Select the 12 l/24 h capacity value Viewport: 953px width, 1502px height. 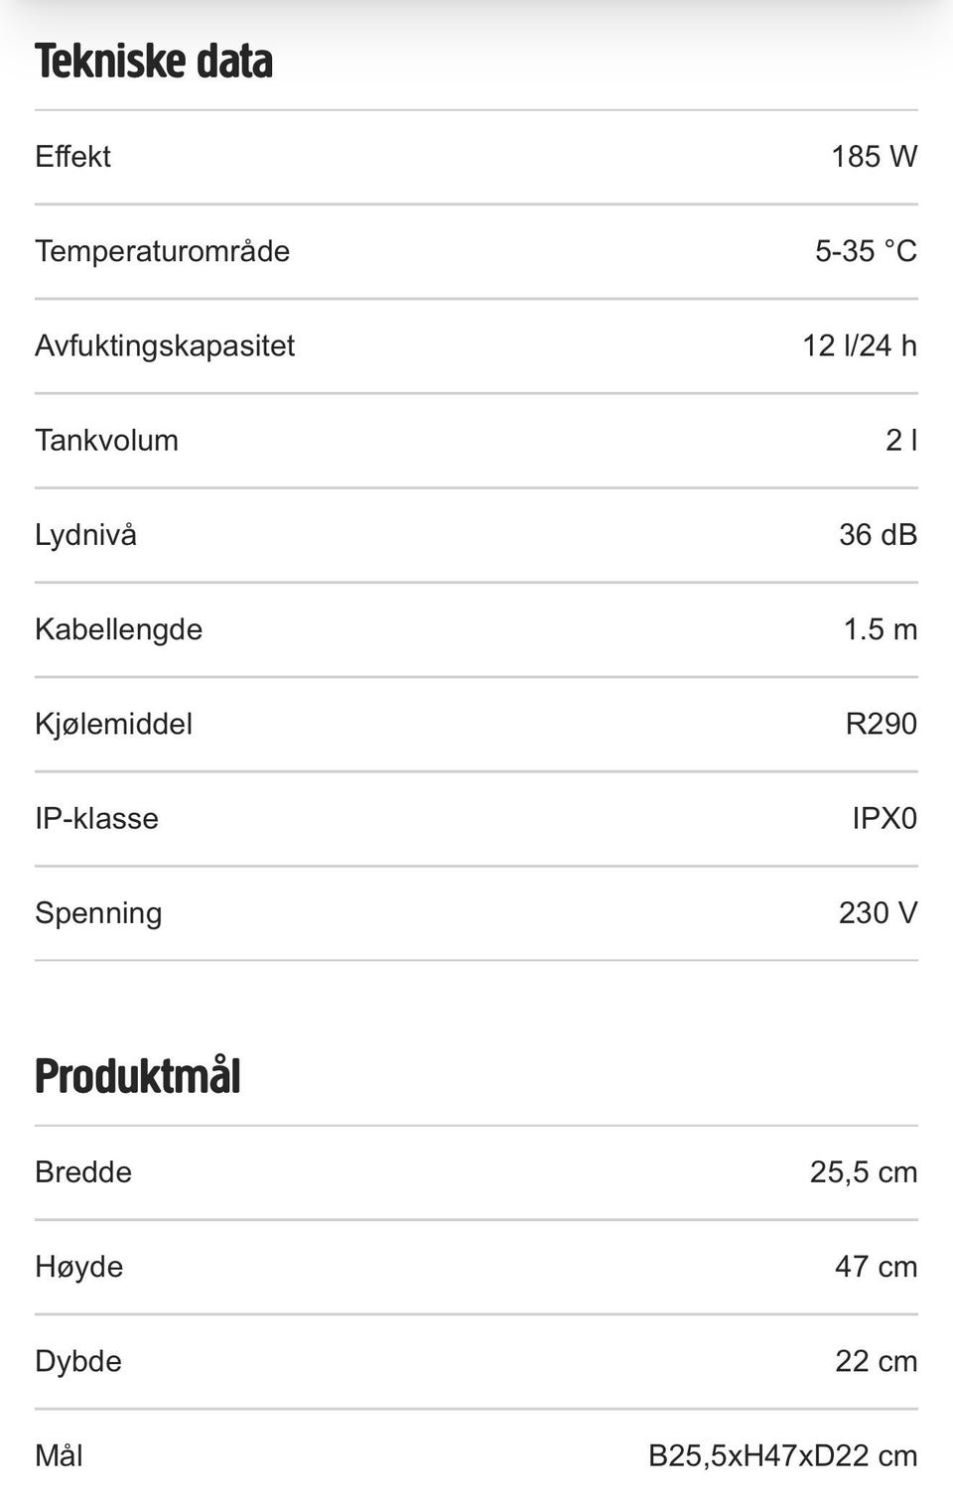[860, 345]
